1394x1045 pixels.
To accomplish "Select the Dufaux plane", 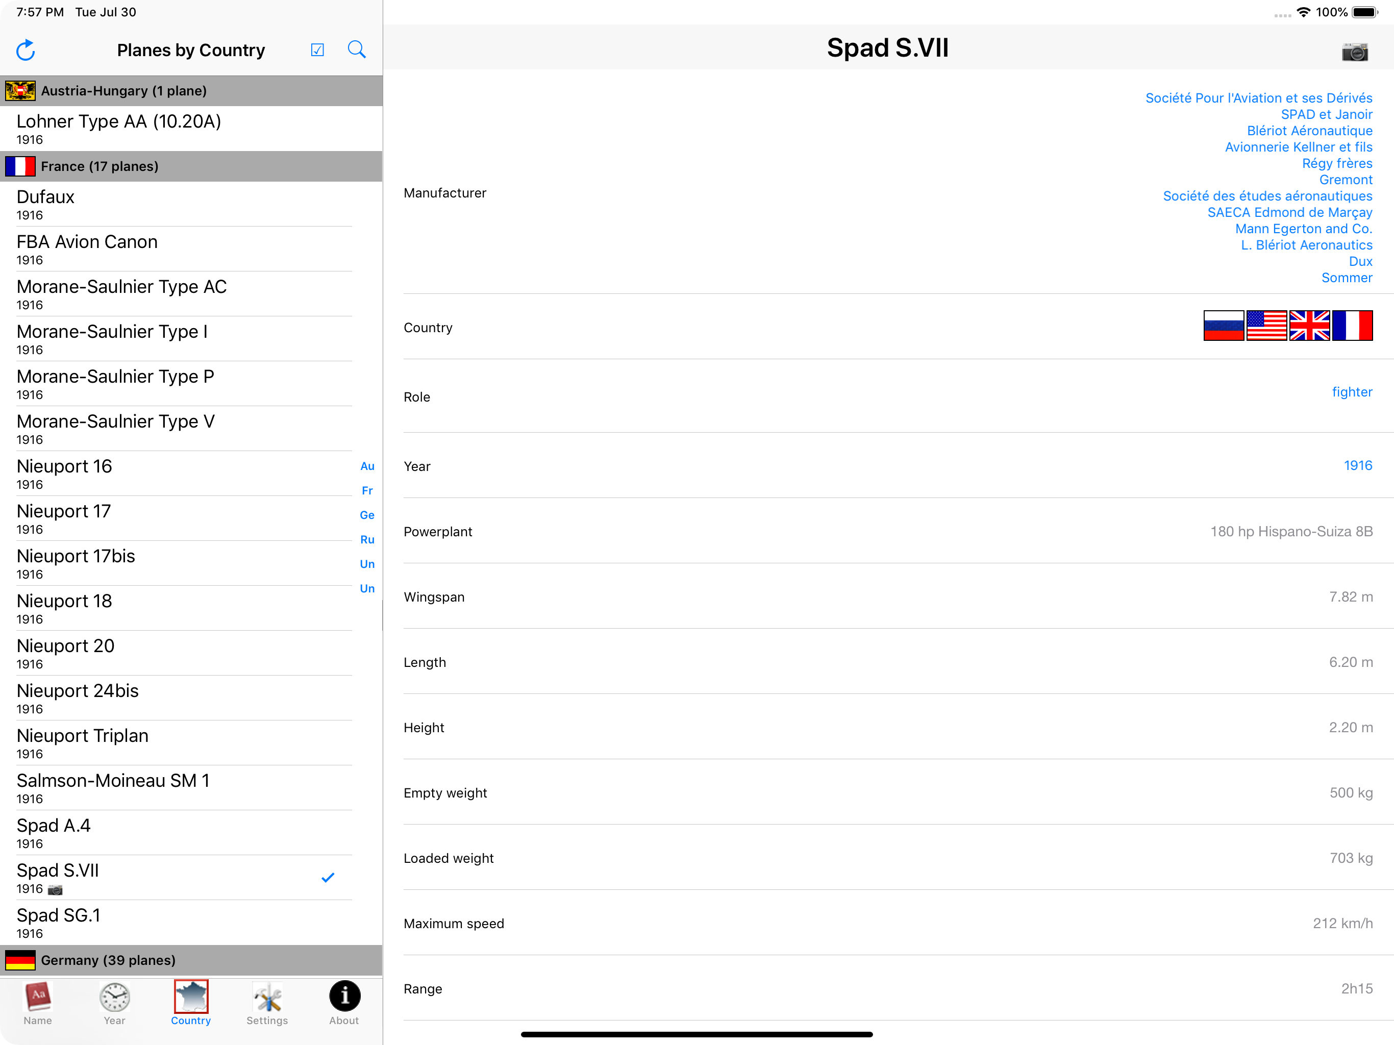I will tap(191, 204).
